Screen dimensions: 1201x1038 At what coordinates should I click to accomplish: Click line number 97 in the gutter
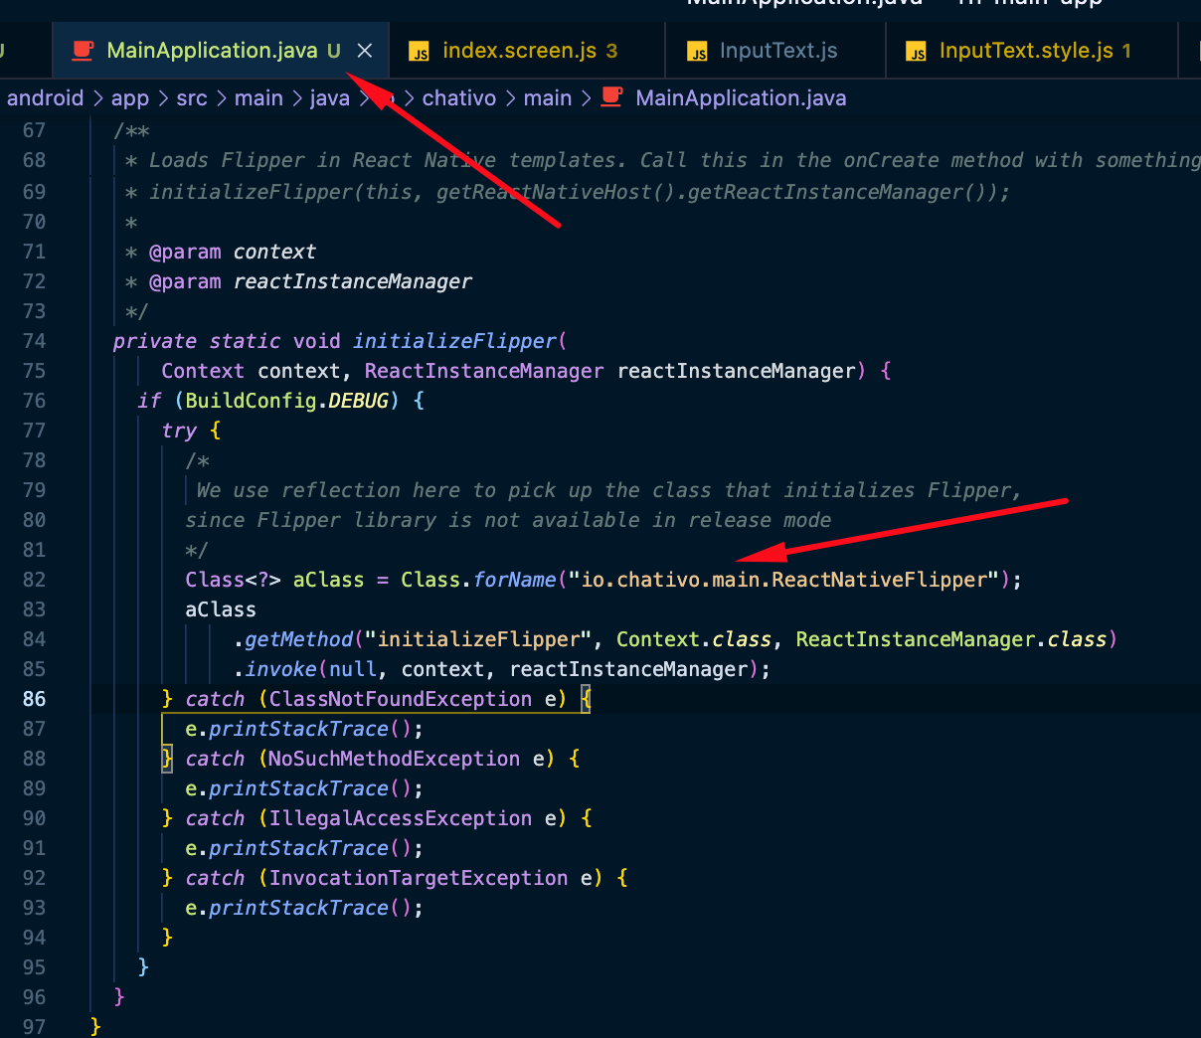pyautogui.click(x=34, y=1026)
